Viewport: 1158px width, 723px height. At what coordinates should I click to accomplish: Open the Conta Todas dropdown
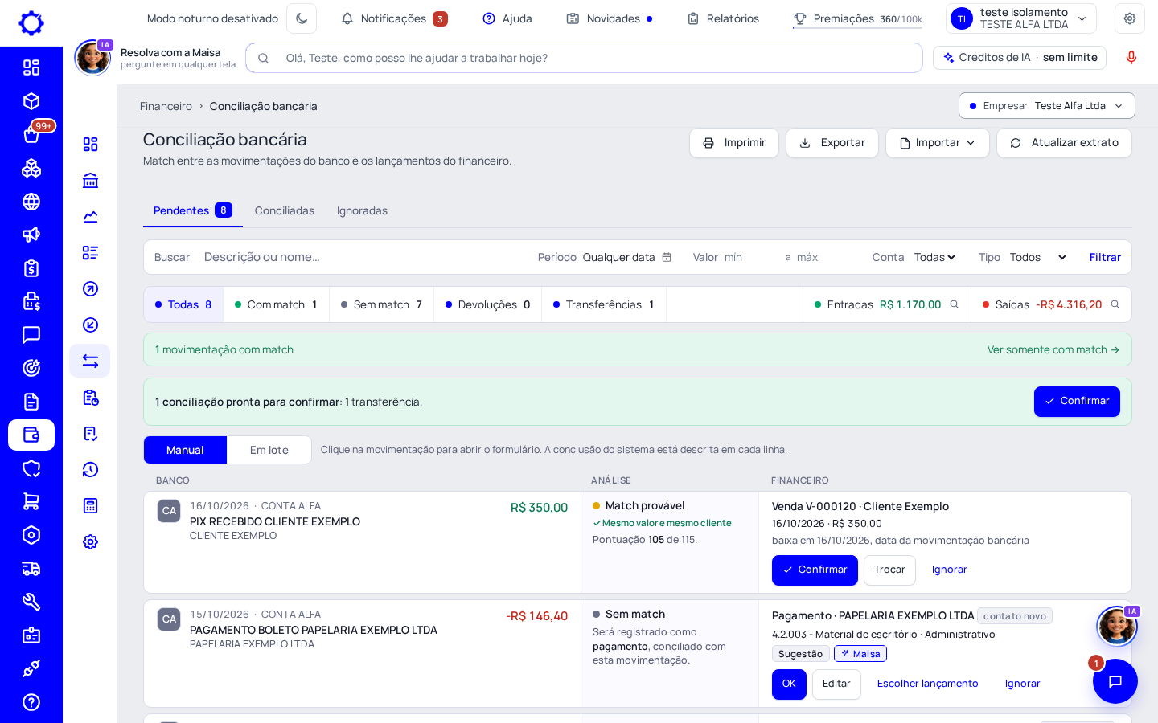click(934, 257)
